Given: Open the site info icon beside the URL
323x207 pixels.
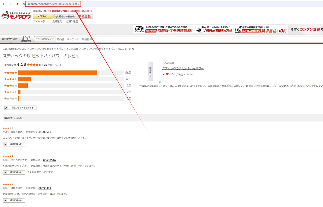Looking at the screenshot, I should pos(24,4).
